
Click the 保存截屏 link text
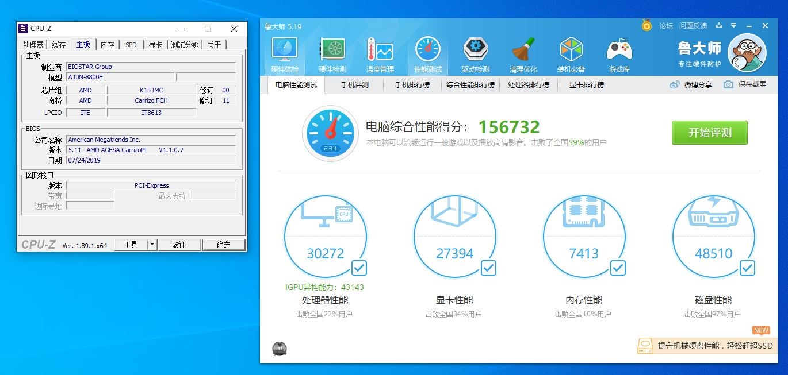coord(752,85)
